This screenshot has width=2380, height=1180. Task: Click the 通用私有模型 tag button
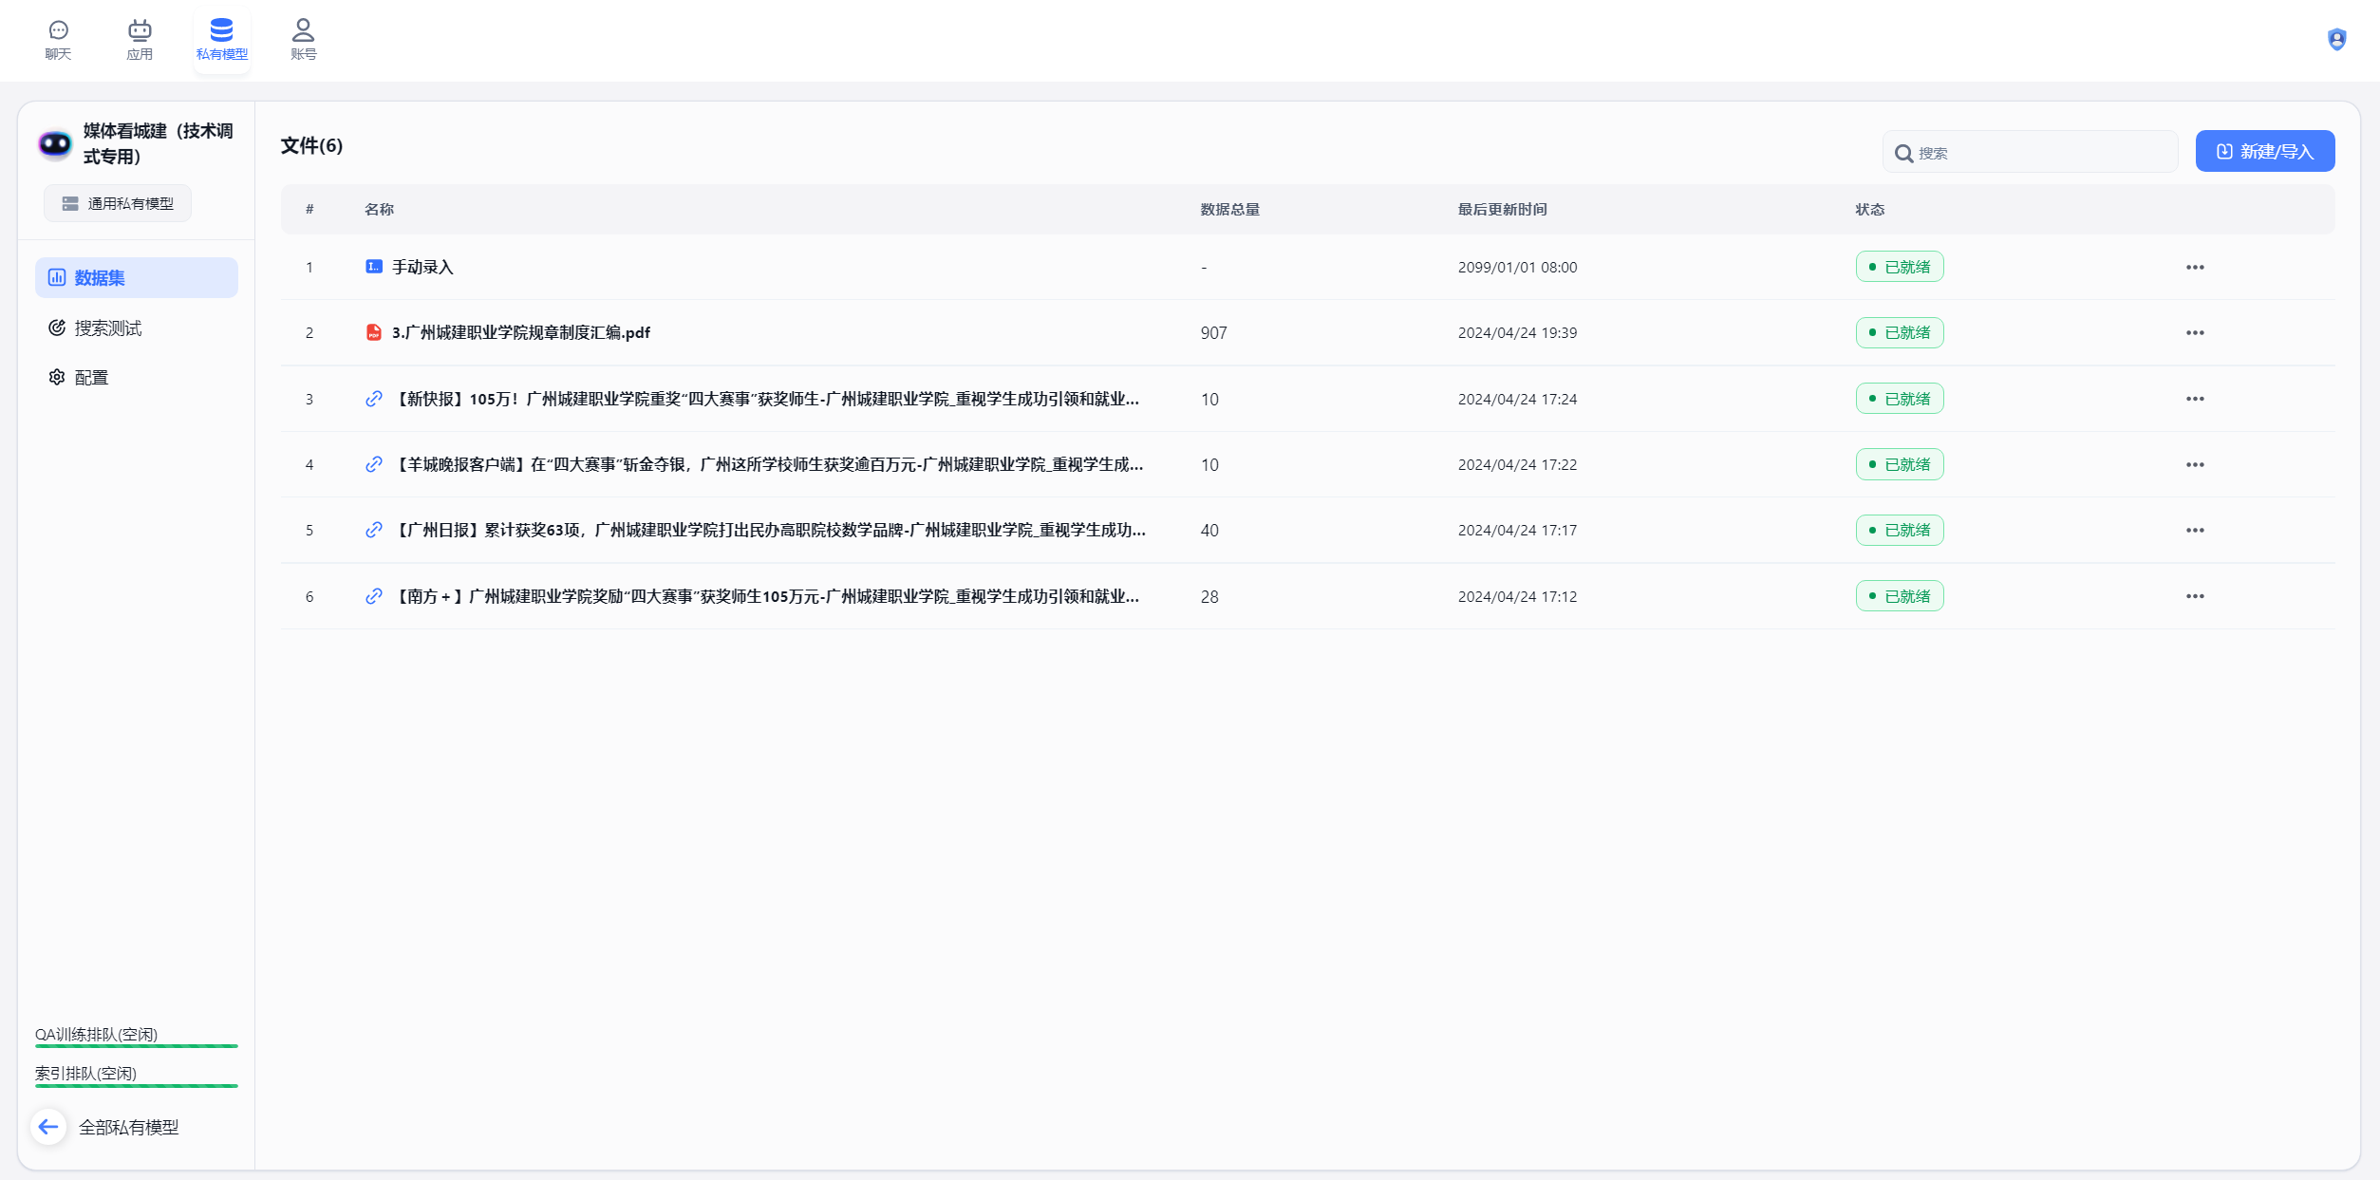pos(118,203)
